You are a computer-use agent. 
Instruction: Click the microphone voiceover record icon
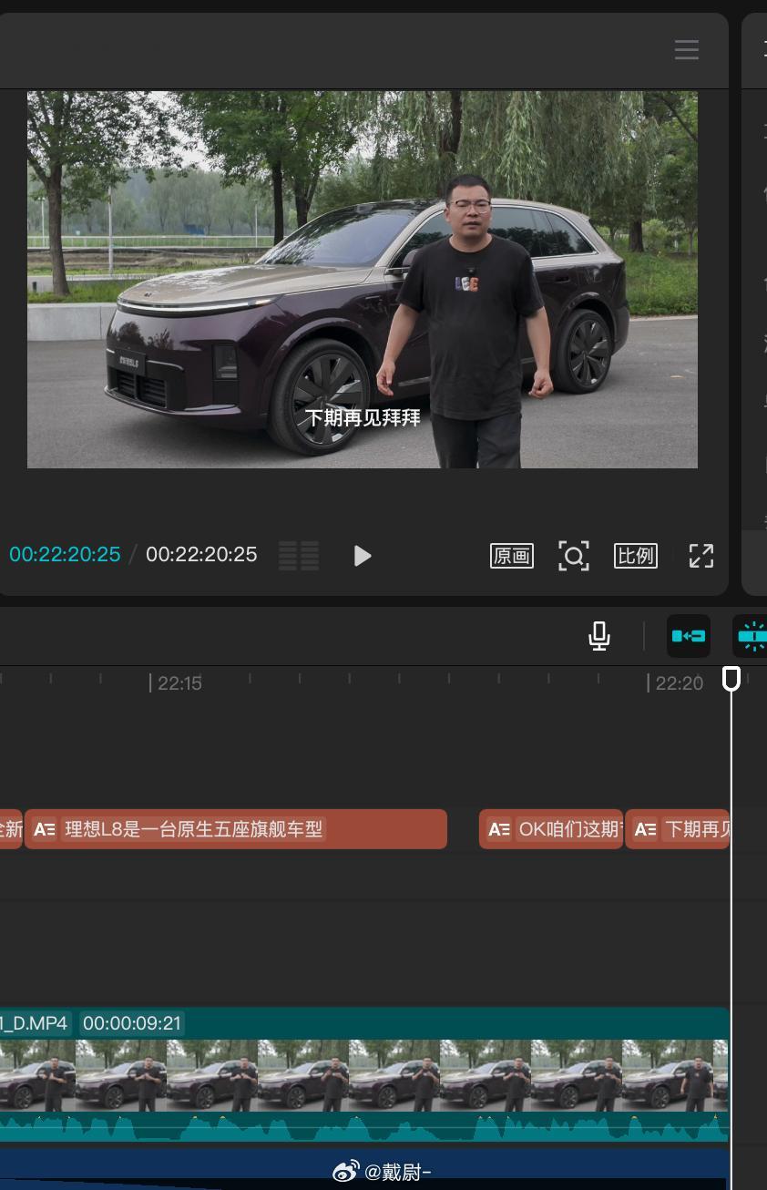pos(599,636)
